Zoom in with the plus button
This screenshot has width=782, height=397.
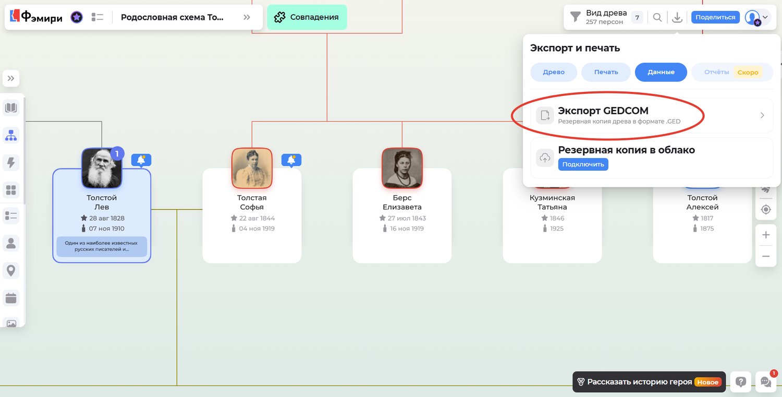pos(766,235)
